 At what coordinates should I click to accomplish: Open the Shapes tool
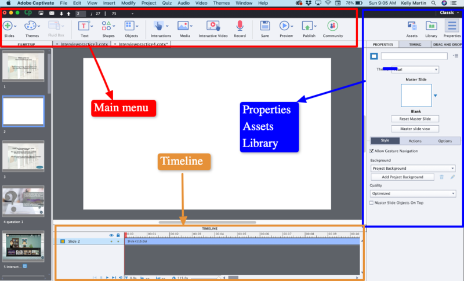pyautogui.click(x=108, y=25)
